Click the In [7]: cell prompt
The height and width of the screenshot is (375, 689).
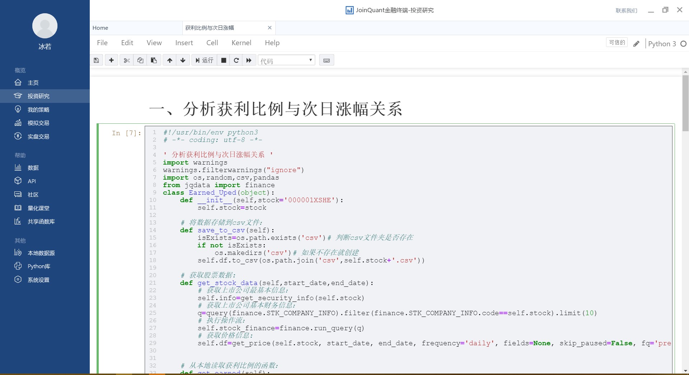pos(127,133)
